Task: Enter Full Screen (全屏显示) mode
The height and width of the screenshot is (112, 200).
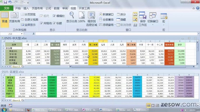Action: tap(28, 25)
